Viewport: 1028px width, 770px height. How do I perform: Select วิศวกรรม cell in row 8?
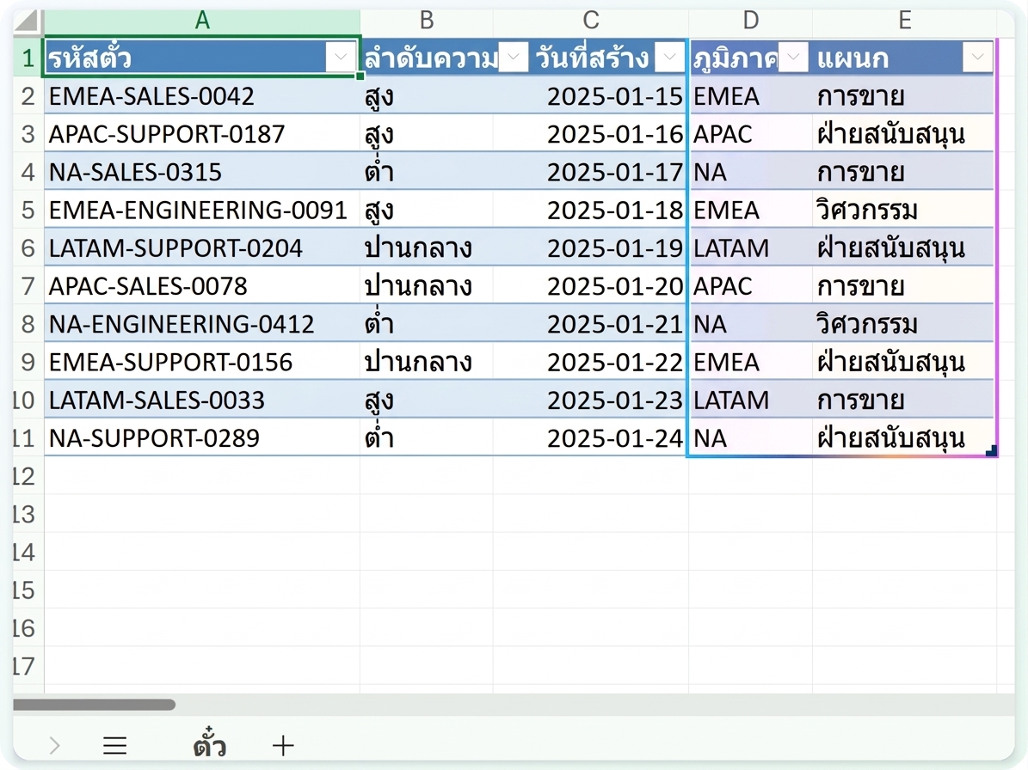905,324
